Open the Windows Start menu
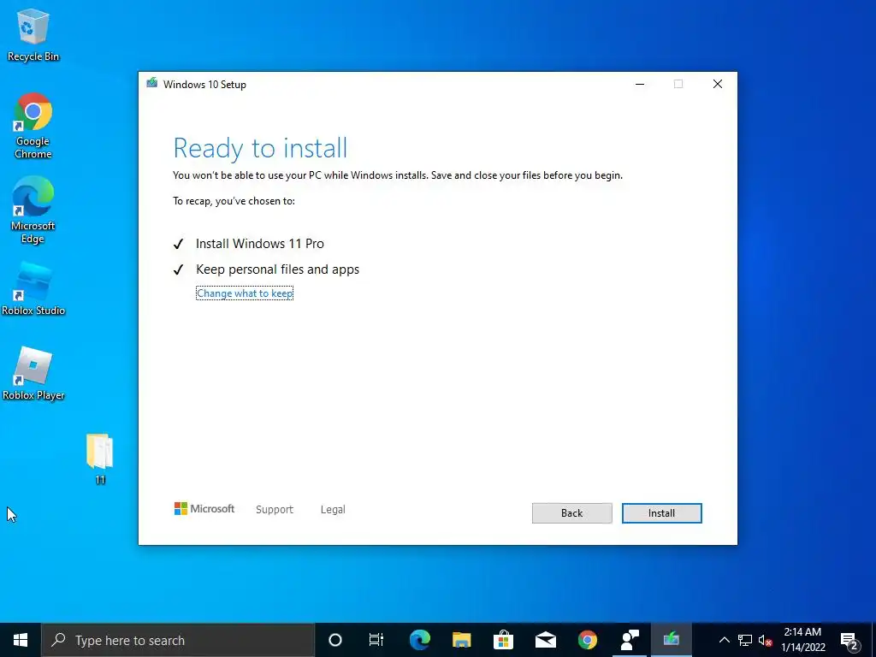876x657 pixels. click(21, 640)
